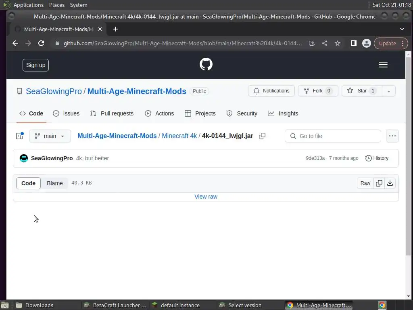View site information lock icon
This screenshot has width=413, height=310.
click(57, 43)
